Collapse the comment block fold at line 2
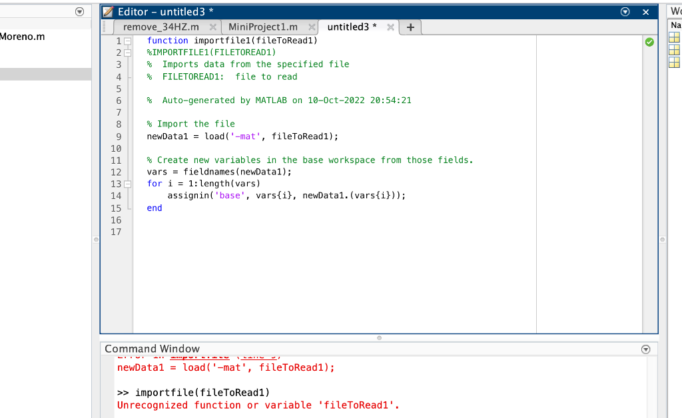This screenshot has width=682, height=418. [127, 53]
